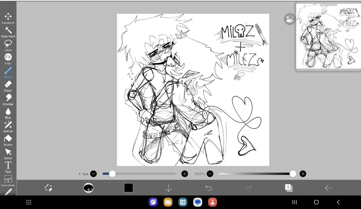Select the Brush tool
This screenshot has width=361, height=209.
(8, 72)
